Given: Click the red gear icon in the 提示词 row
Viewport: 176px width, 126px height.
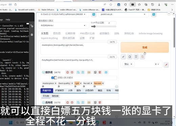Looking at the screenshot, I should (x=72, y=72).
